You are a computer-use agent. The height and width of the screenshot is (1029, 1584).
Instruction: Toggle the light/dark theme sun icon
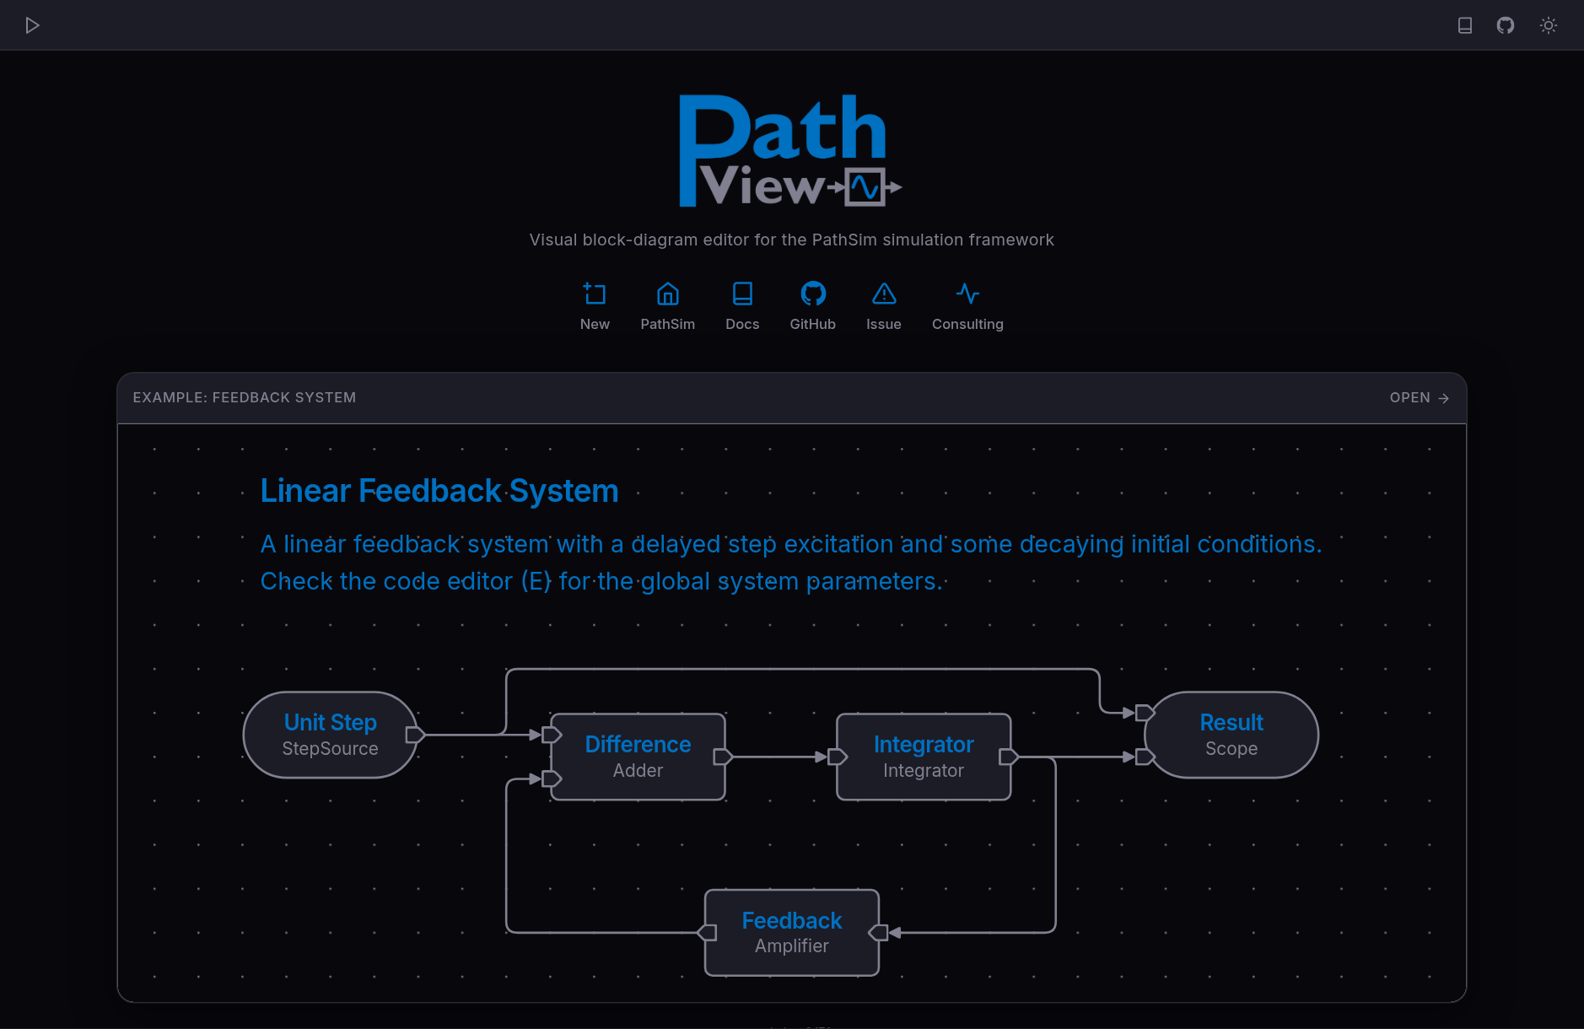[x=1549, y=25]
